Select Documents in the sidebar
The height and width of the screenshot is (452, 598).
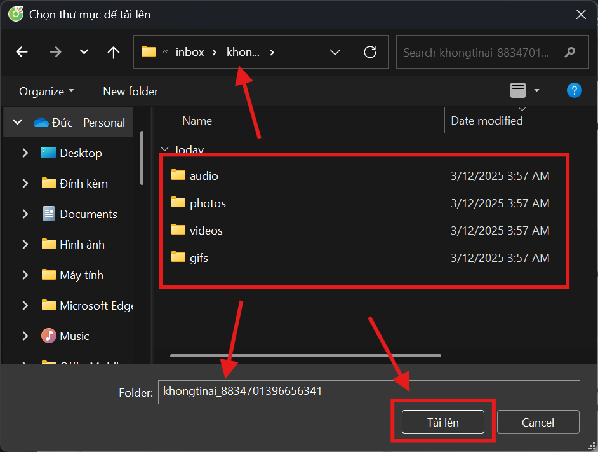88,214
